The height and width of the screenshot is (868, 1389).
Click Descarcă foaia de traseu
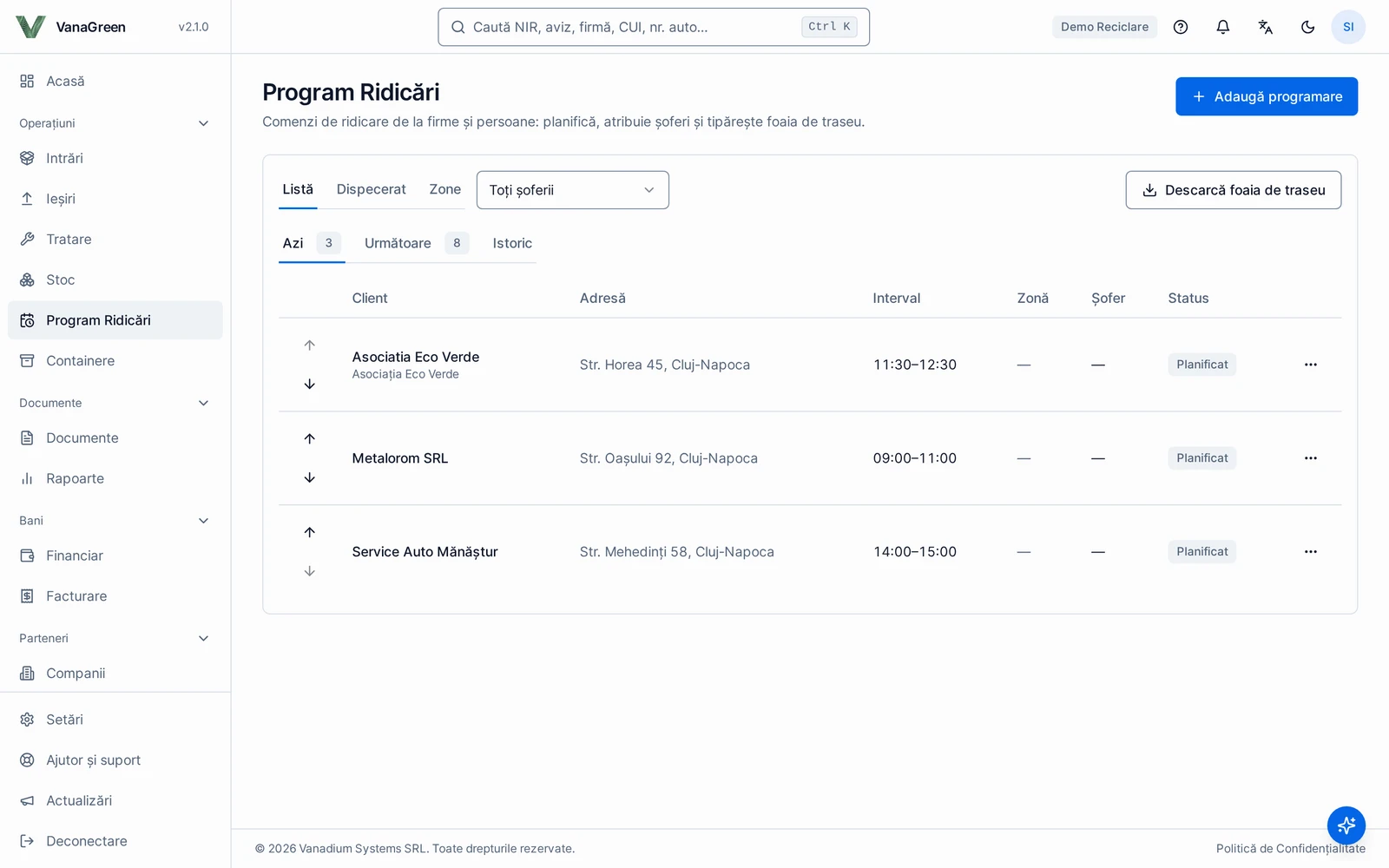(x=1234, y=190)
